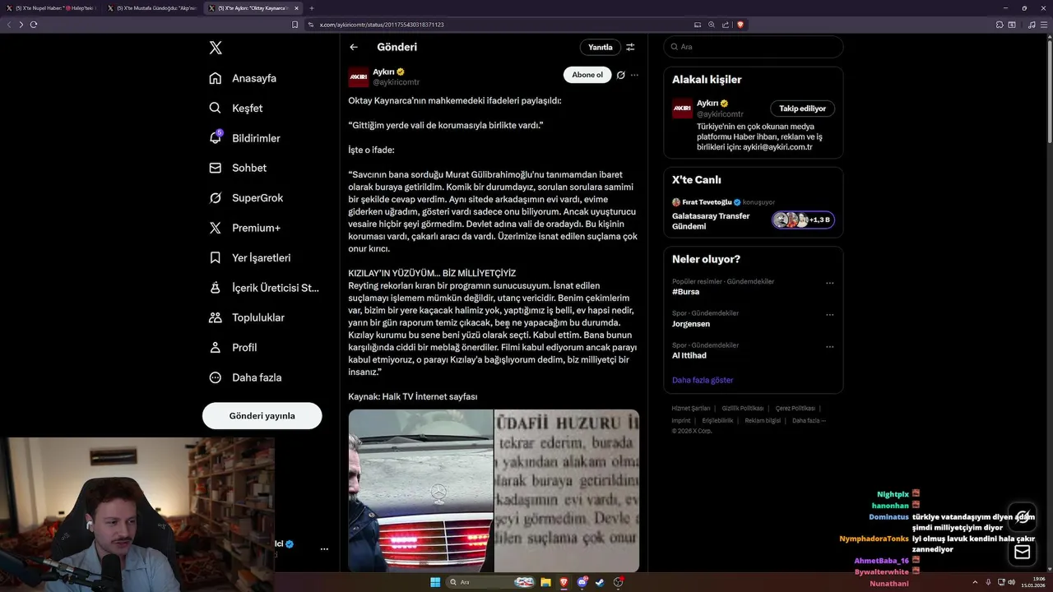Open the court document image thumbnail

[x=567, y=491]
